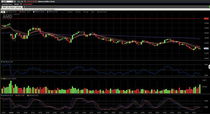Click the white EMA(15) legend square
Viewport: 210px width, 114px height.
pos(34,12)
